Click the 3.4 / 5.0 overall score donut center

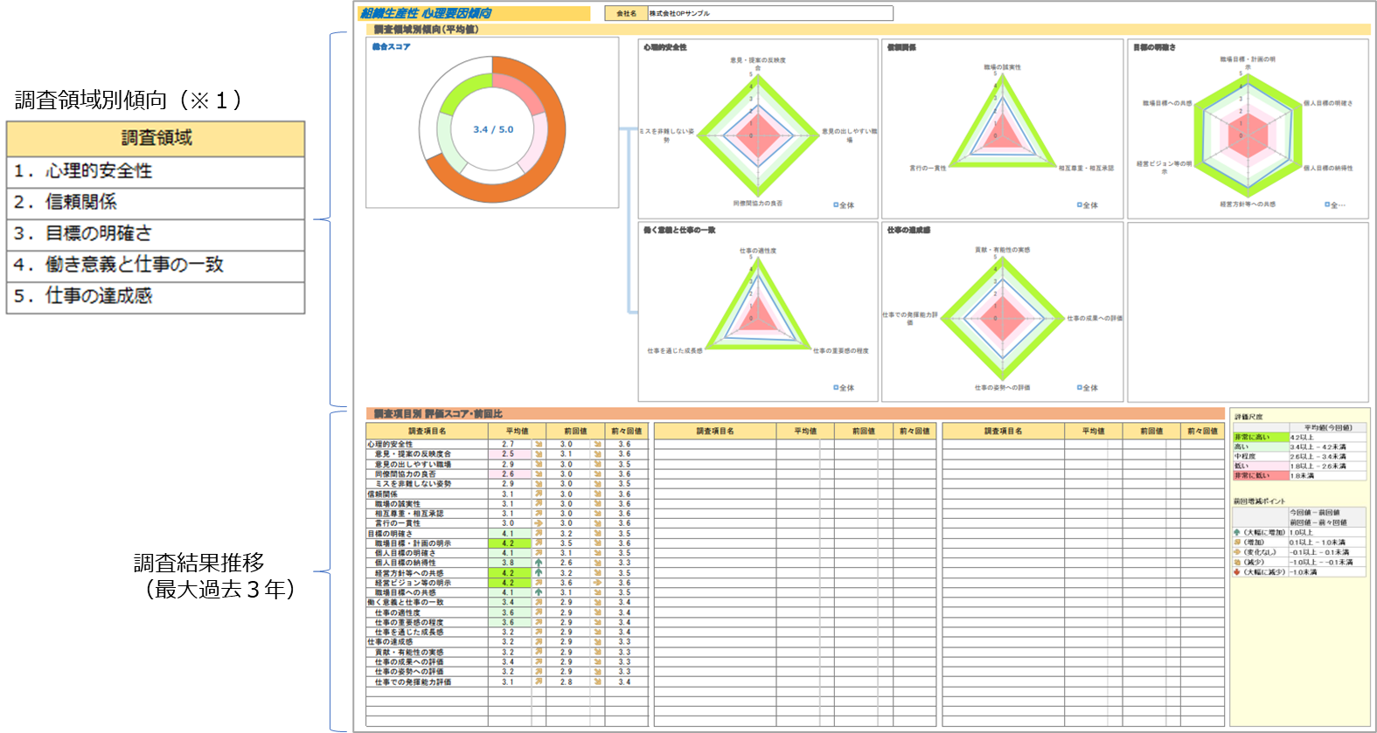click(x=493, y=129)
